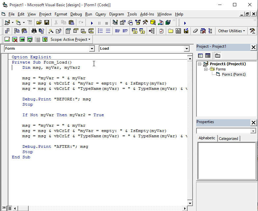Open the Toolbox via hammer-wrench icon

[x=145, y=23]
